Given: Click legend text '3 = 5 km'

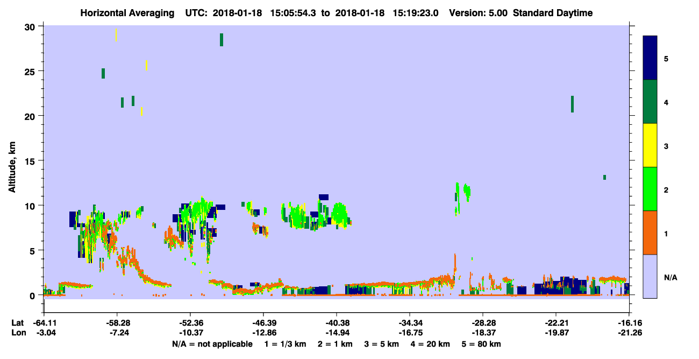Looking at the screenshot, I should tap(382, 344).
